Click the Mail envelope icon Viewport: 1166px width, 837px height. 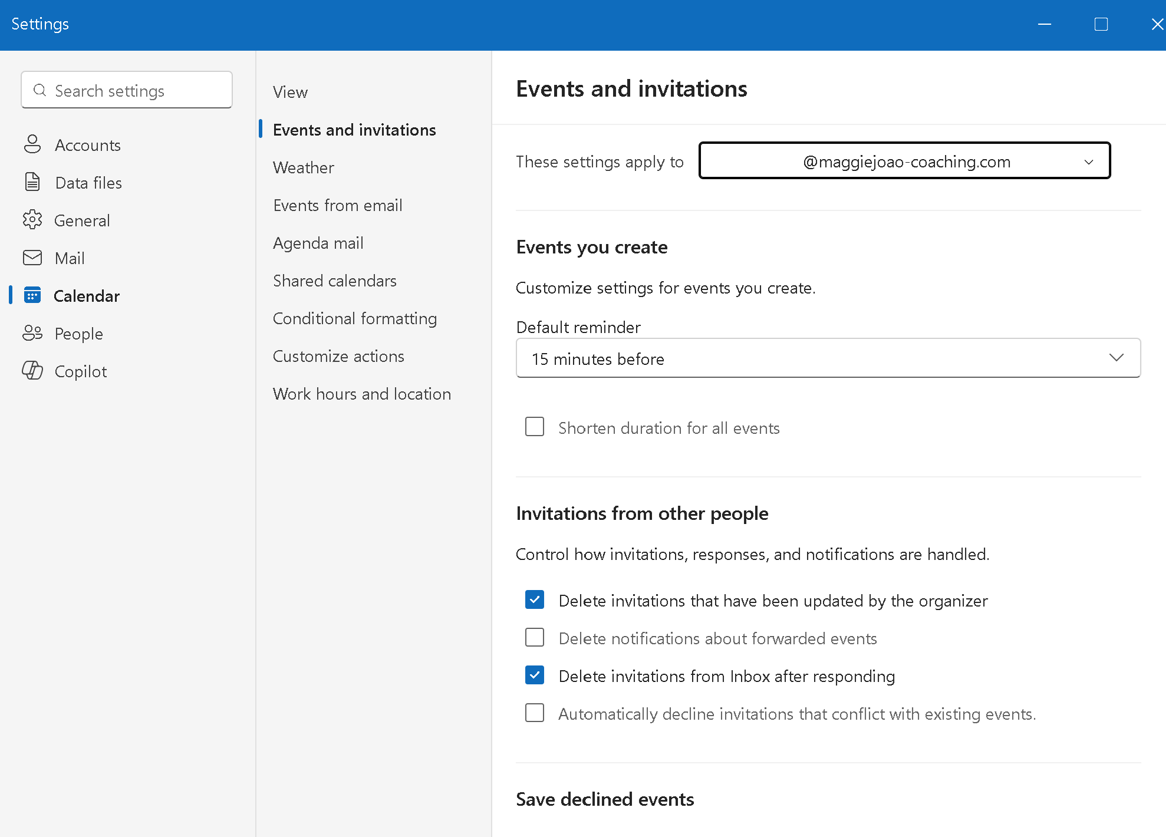tap(32, 258)
